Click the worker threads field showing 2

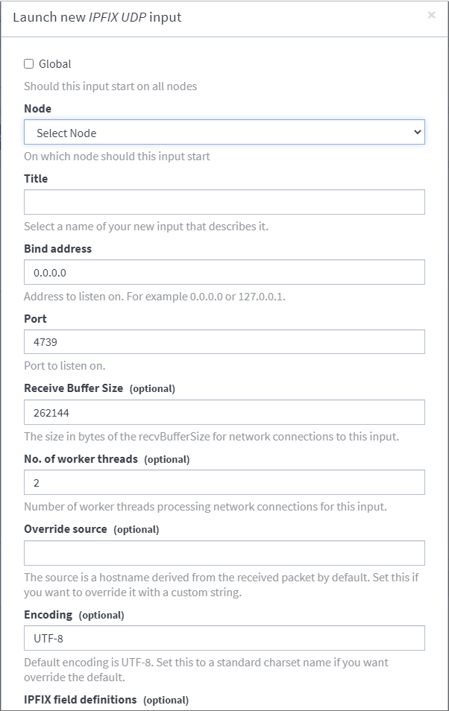coord(224,482)
